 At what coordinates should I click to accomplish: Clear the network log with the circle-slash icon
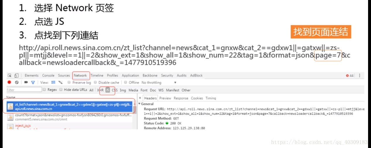tap(17, 82)
